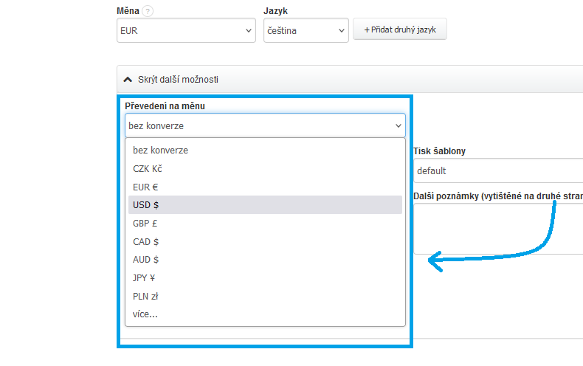The image size is (583, 366).
Task: Click Skrýt další možnosti header
Action: [177, 79]
